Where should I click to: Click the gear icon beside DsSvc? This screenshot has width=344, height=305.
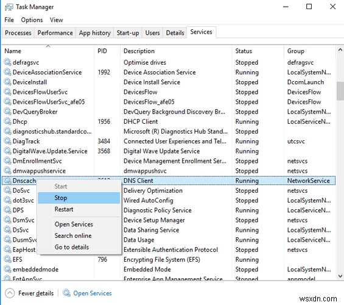click(7, 230)
